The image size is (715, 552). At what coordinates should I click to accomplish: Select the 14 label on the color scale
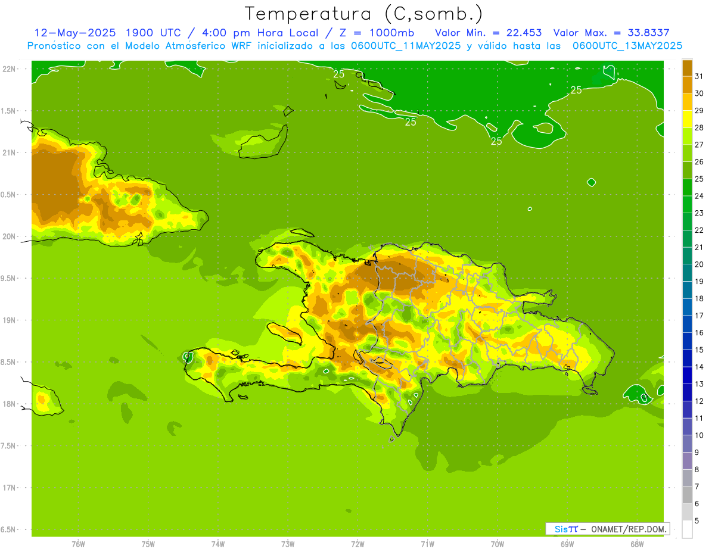700,367
